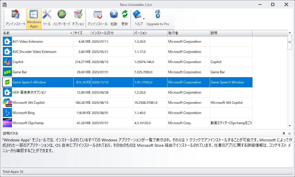Open オプション settings
295x177 pixels.
pyautogui.click(x=78, y=19)
